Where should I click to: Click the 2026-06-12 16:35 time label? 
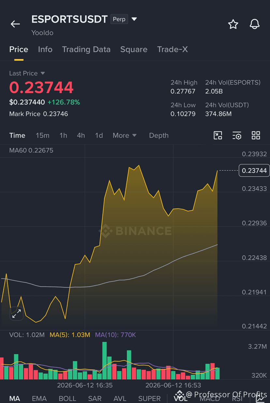85,385
